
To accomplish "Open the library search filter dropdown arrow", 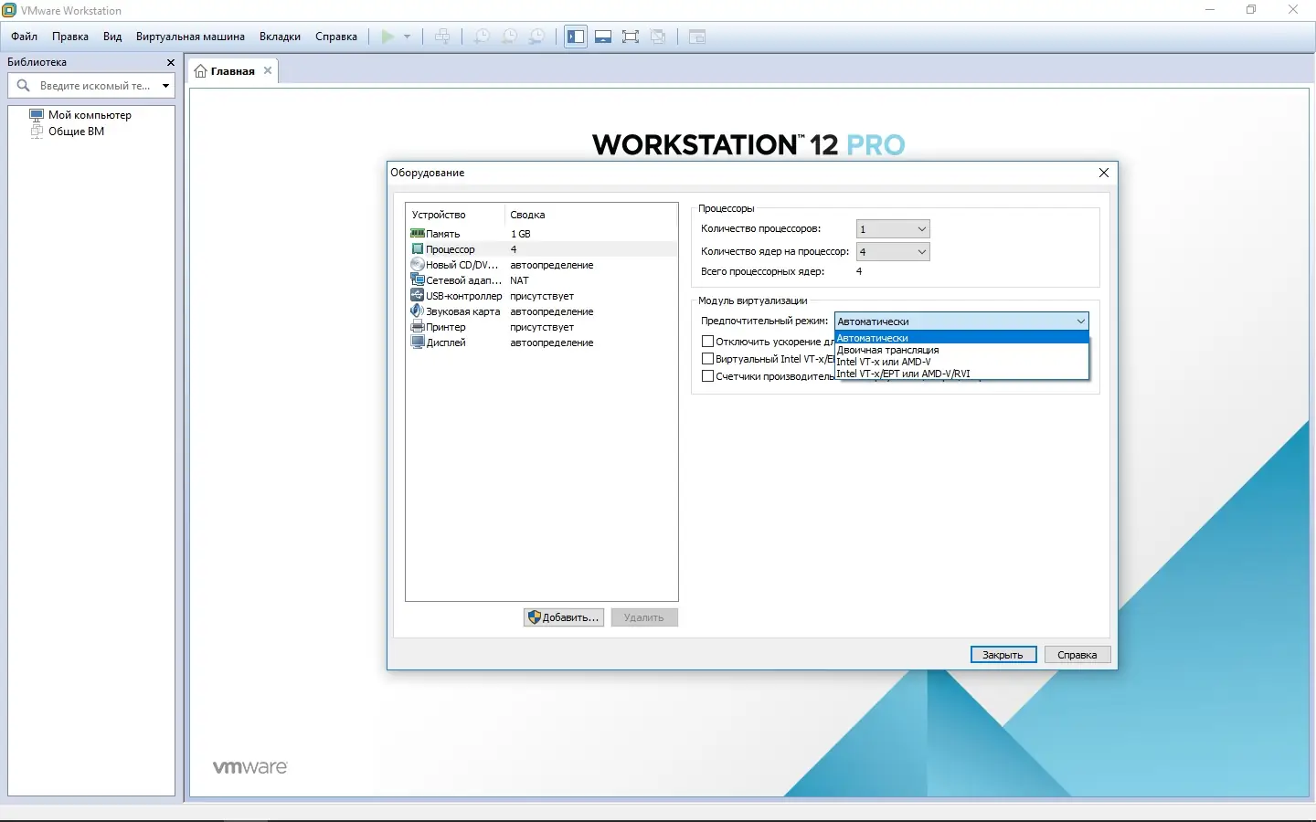I will 165,86.
